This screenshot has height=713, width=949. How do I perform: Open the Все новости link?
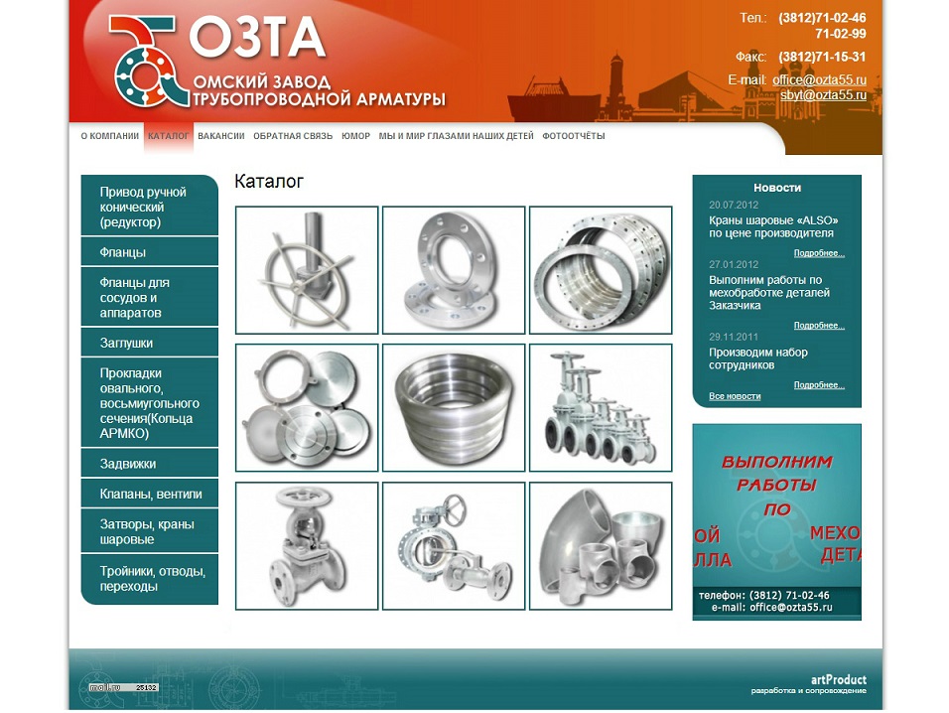pyautogui.click(x=735, y=396)
